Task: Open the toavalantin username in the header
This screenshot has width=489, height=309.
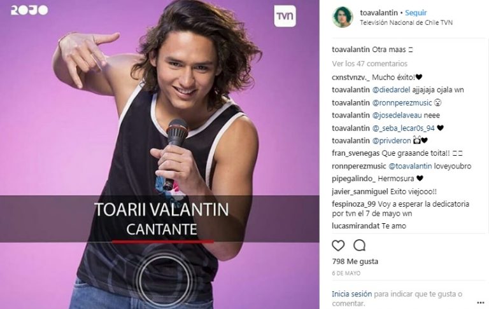Action: pos(379,13)
